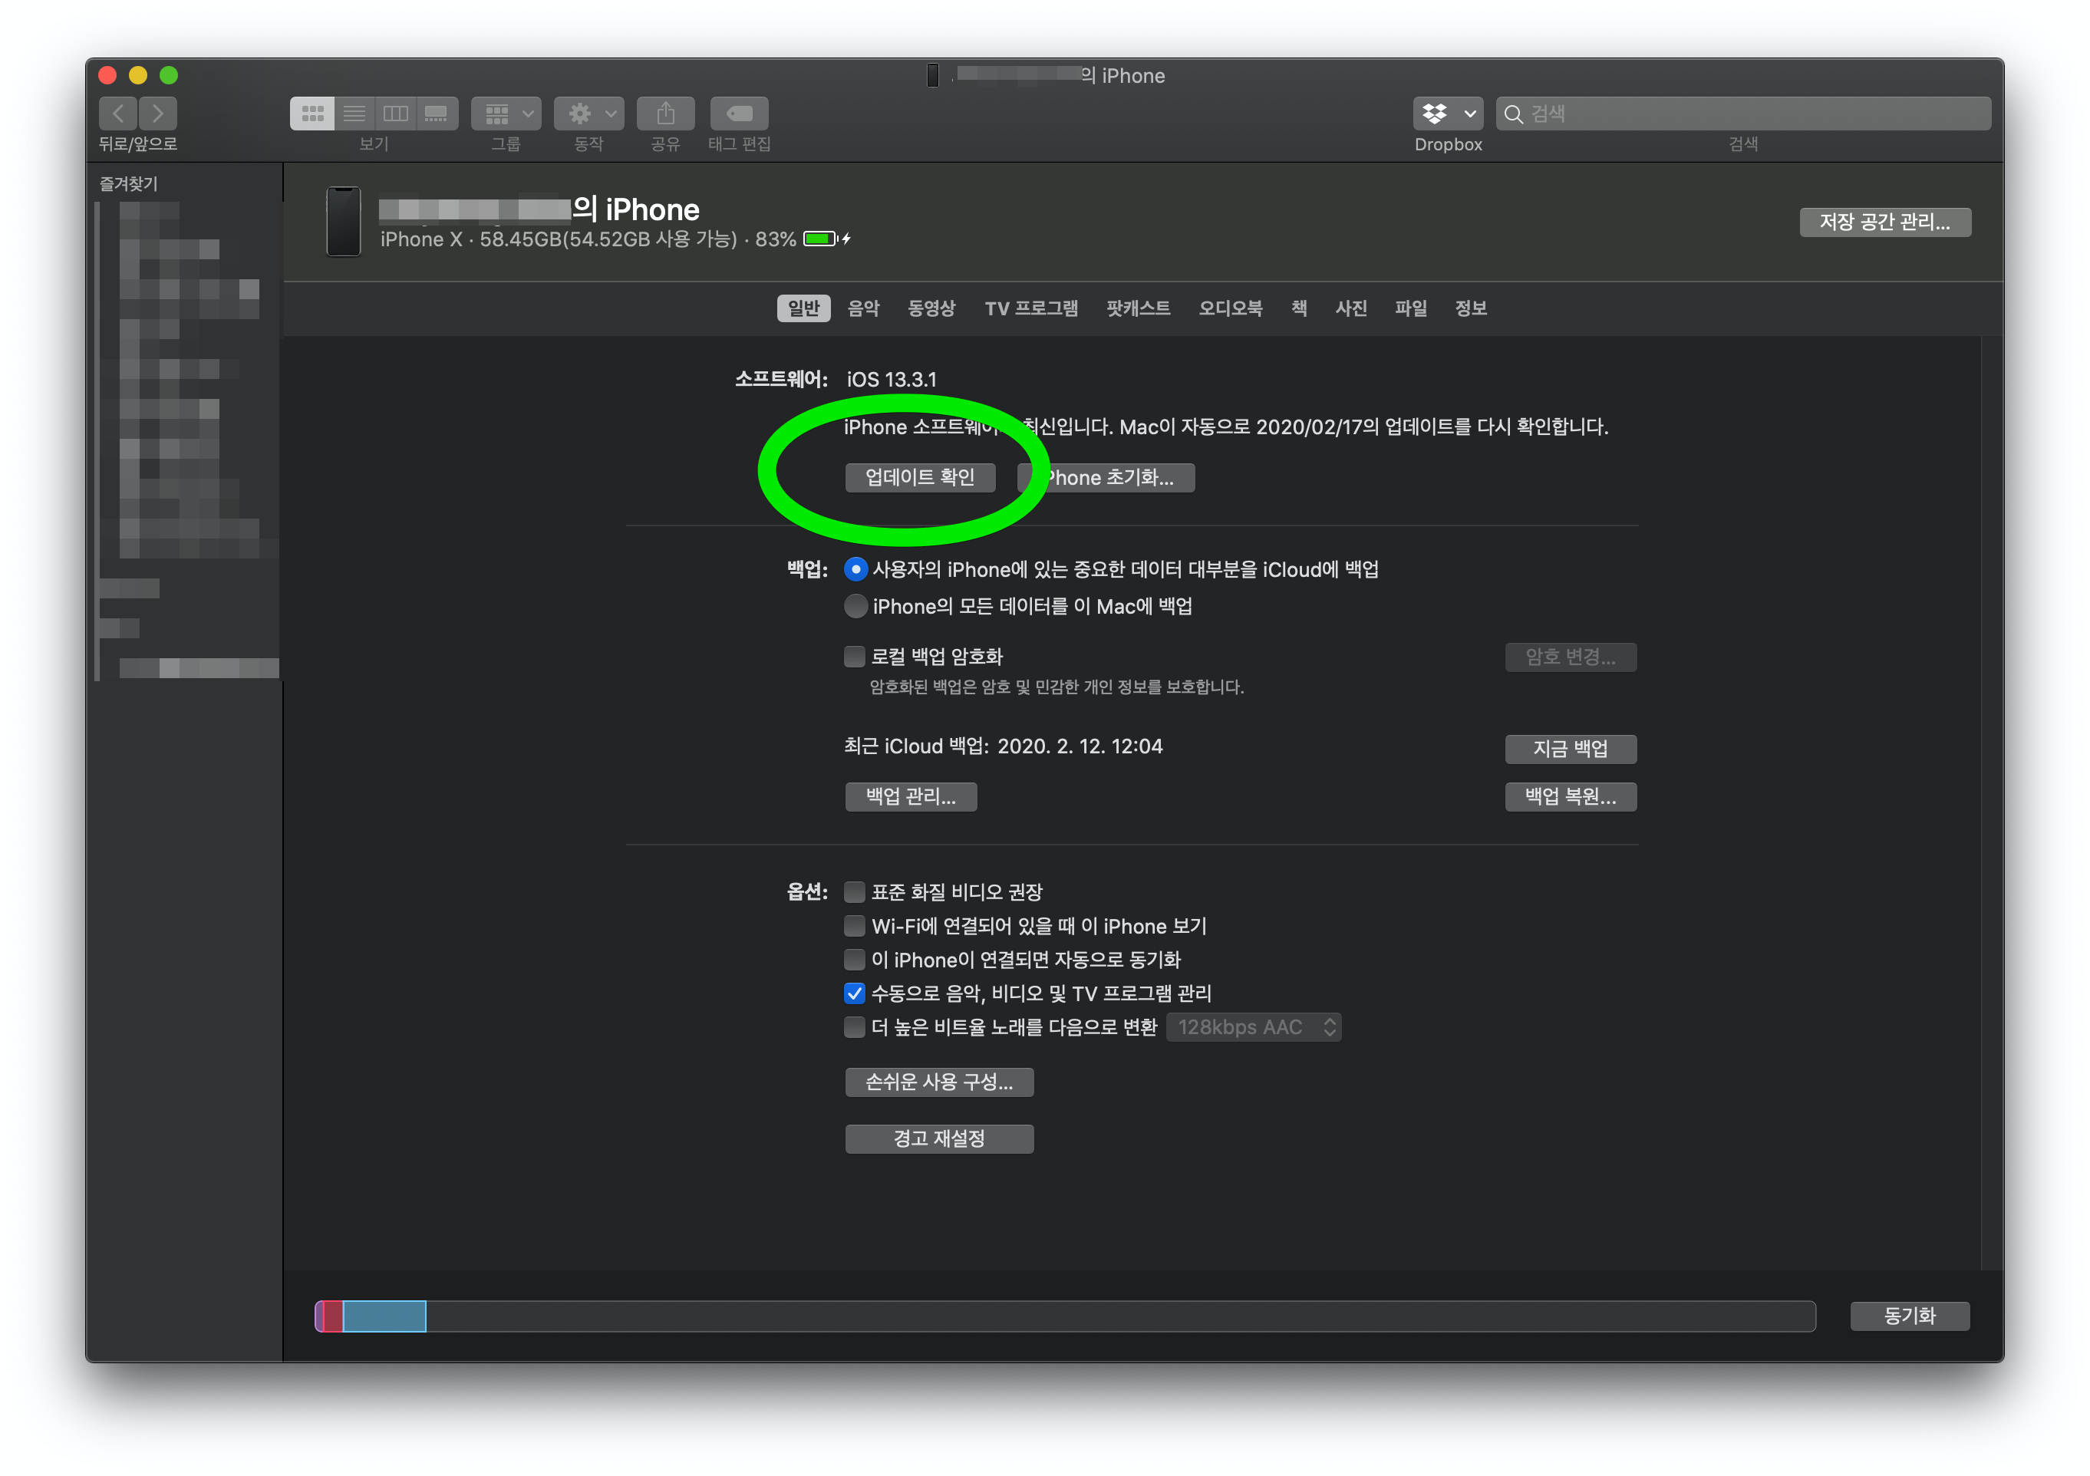Open the TV Shows (TV 프로그램) tab
Viewport: 2090px width, 1476px height.
(1031, 308)
